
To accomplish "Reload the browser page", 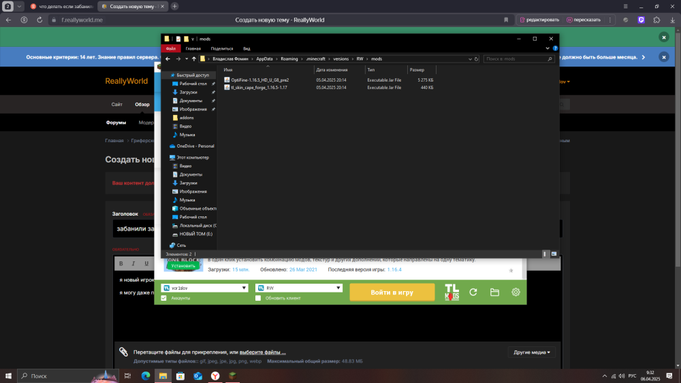I will coord(39,20).
